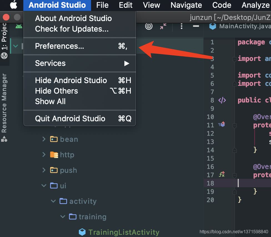The height and width of the screenshot is (237, 271).
Task: Click the overriding method icon at line 17
Action: coord(222,174)
